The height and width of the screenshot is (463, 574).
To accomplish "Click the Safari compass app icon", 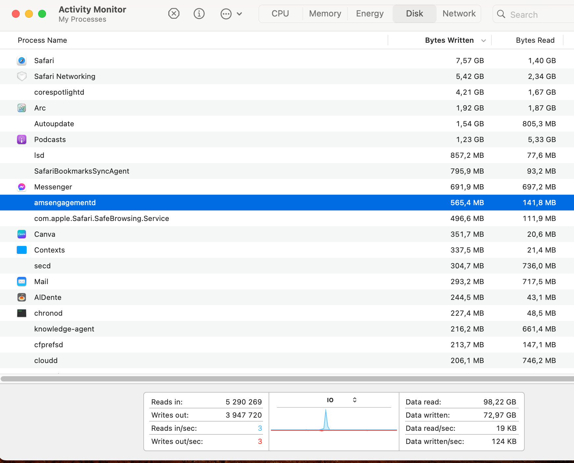I will 22,61.
